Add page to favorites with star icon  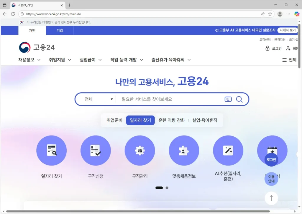pos(270,14)
